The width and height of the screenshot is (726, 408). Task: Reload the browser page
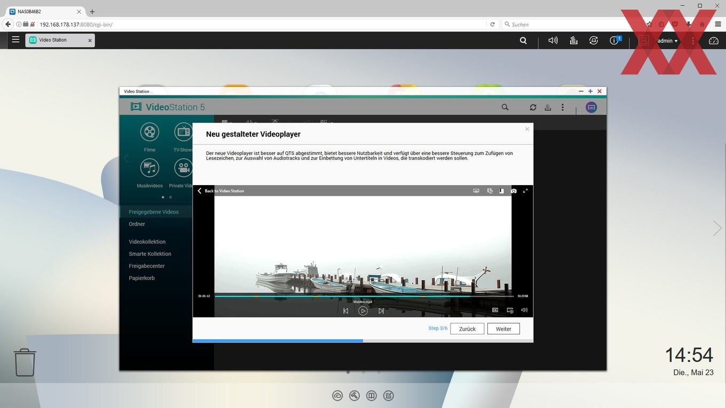(x=492, y=24)
